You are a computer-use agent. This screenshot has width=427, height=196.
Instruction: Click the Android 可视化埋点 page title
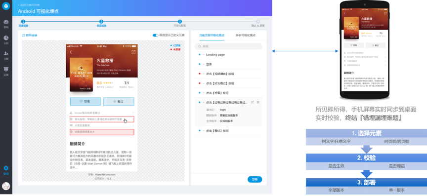(x=38, y=11)
